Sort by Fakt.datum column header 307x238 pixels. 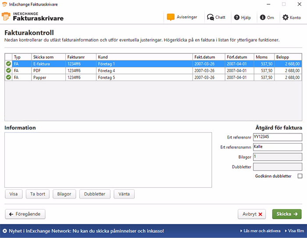point(209,57)
